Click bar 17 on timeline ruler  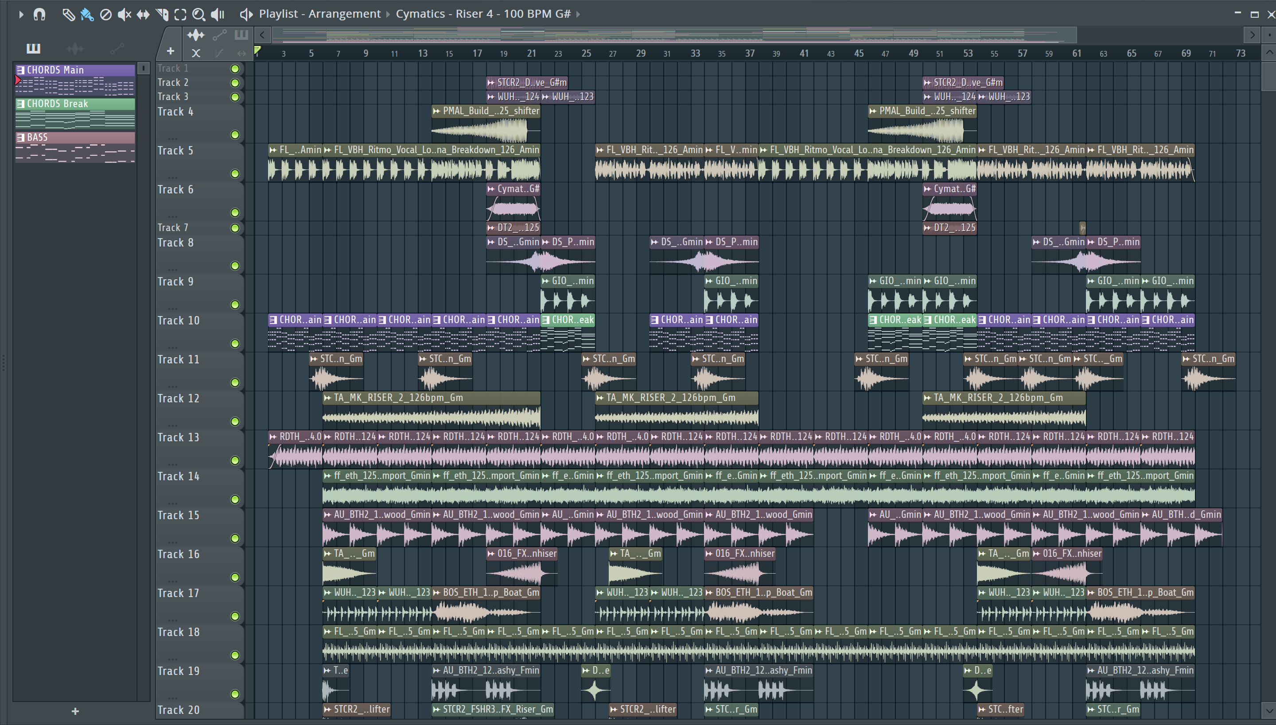(x=477, y=53)
